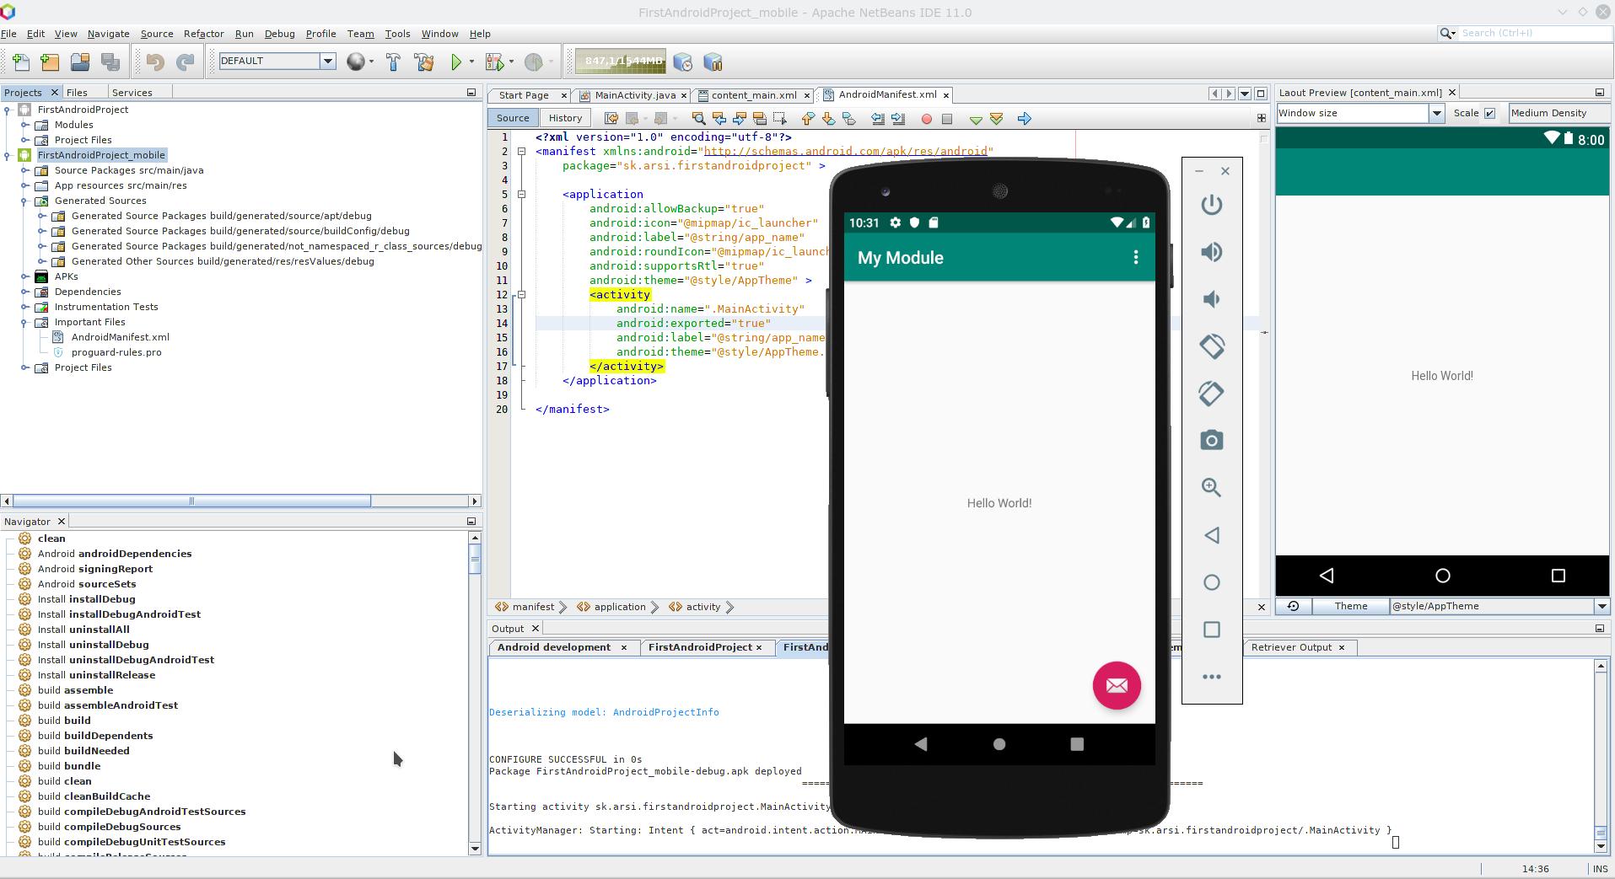The image size is (1615, 879).
Task: Raise emulator volume with volume up icon
Action: point(1212,252)
